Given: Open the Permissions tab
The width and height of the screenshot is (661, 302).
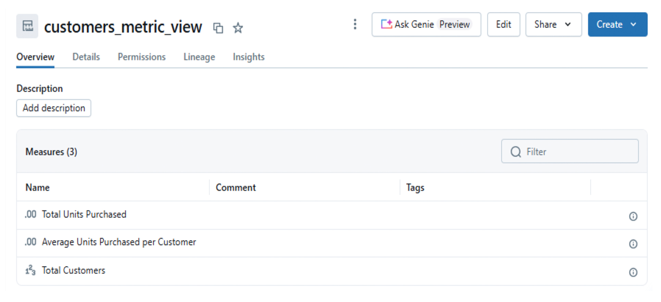Looking at the screenshot, I should [x=141, y=57].
